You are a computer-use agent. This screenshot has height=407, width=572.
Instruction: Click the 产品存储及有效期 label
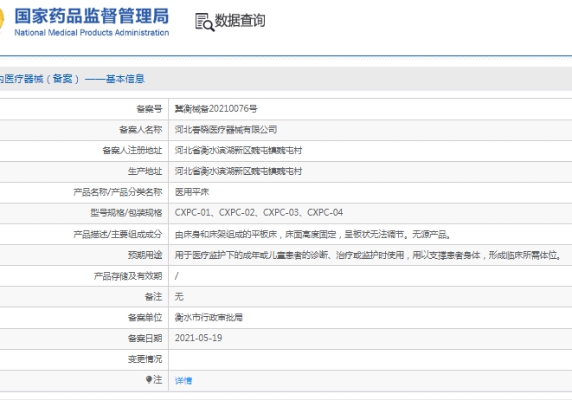128,276
